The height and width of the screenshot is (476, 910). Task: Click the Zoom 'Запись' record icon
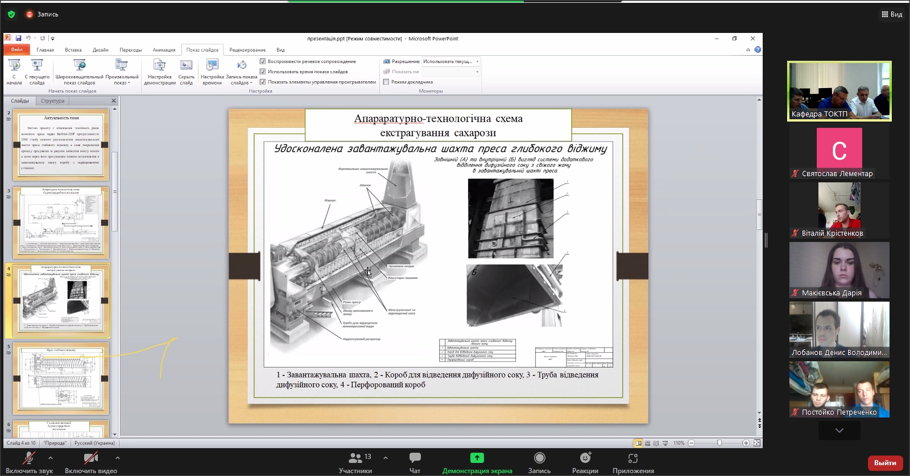539,458
